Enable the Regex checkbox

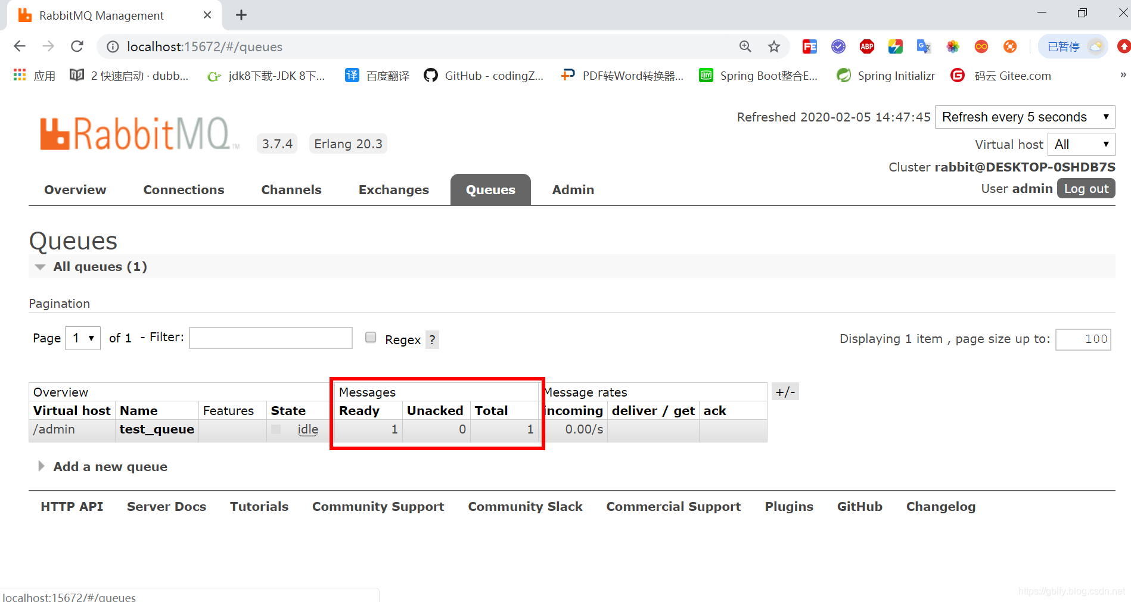371,338
